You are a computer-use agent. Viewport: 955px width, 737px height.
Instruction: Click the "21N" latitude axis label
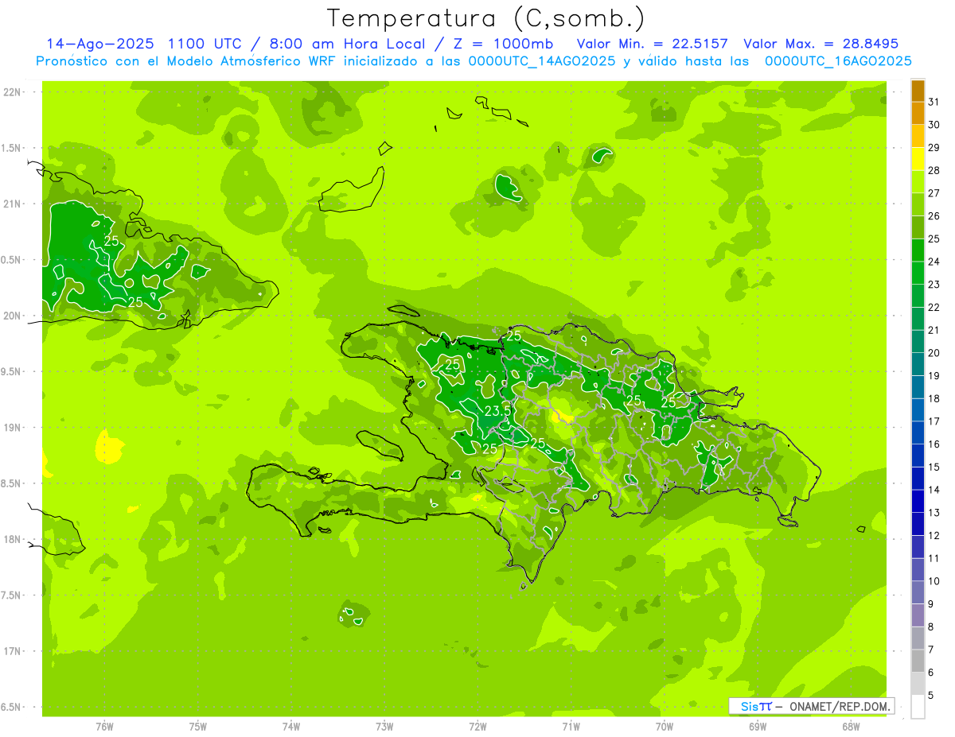coord(13,204)
